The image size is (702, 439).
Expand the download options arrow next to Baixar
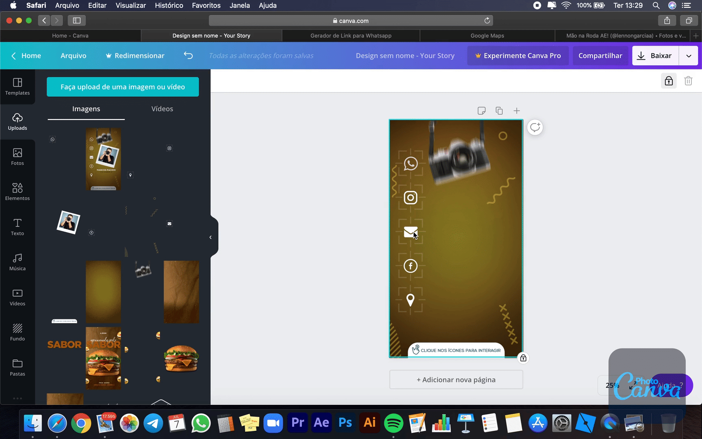[x=689, y=56]
